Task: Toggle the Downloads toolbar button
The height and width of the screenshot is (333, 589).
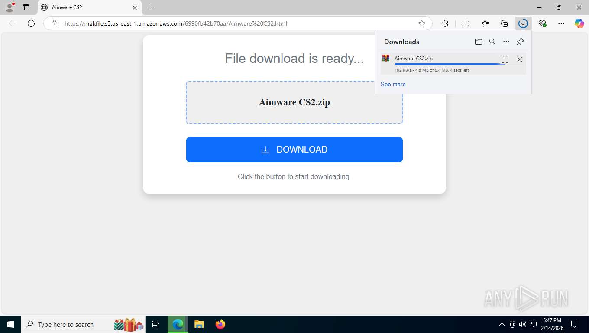Action: pos(523,23)
